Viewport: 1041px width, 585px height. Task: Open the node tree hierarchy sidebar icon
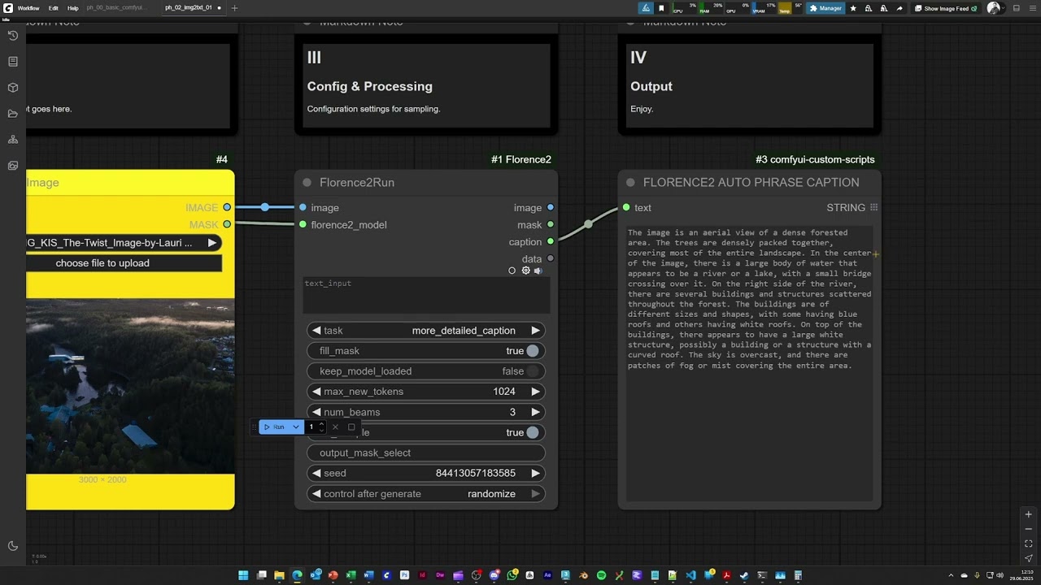click(12, 140)
